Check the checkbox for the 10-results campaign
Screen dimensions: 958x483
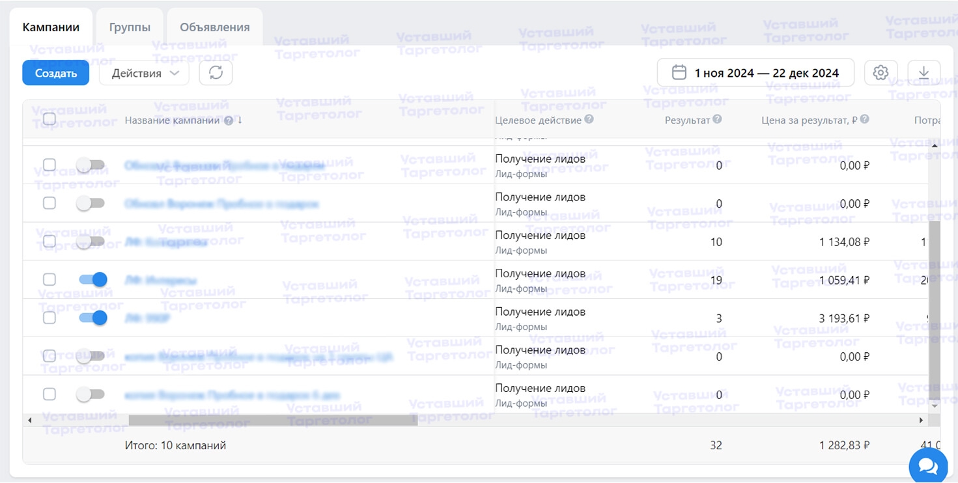click(49, 241)
